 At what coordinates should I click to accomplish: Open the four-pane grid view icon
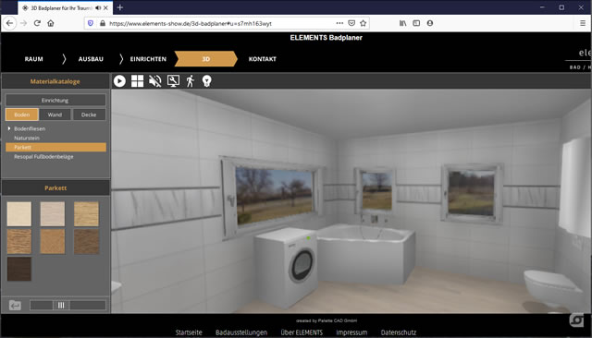(137, 81)
